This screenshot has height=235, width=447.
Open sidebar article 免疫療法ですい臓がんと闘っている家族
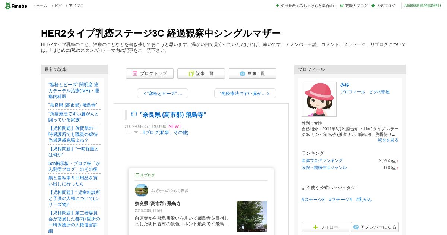tap(74, 117)
